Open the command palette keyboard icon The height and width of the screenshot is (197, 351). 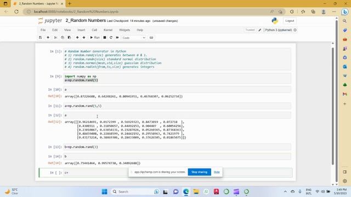point(151,38)
